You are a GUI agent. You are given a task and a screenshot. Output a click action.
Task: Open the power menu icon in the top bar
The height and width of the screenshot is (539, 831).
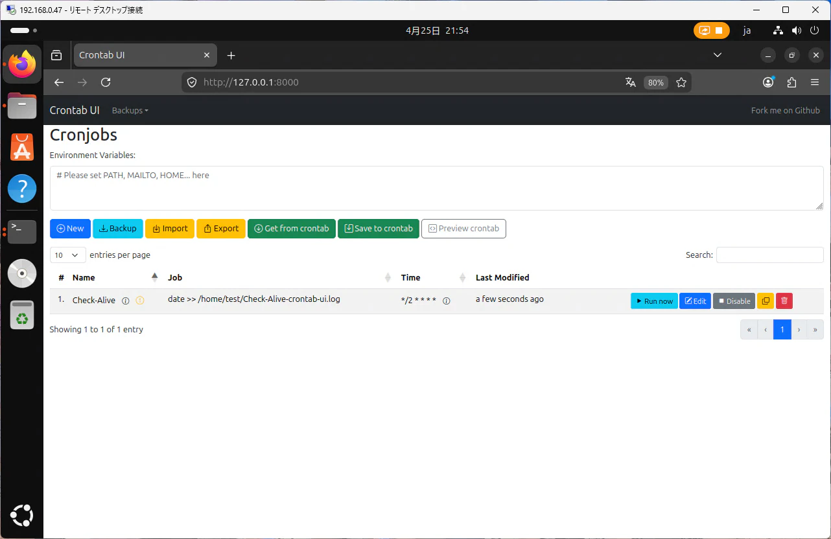point(814,30)
